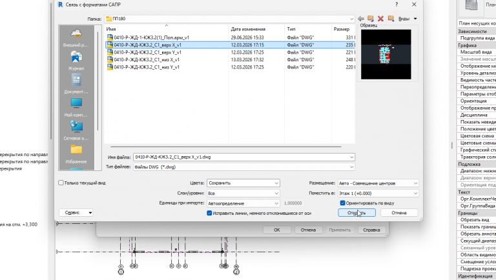Image resolution: width=496 pixels, height=280 pixels.
Task: Open the Внешний р... cloud location
Action: click(76, 37)
